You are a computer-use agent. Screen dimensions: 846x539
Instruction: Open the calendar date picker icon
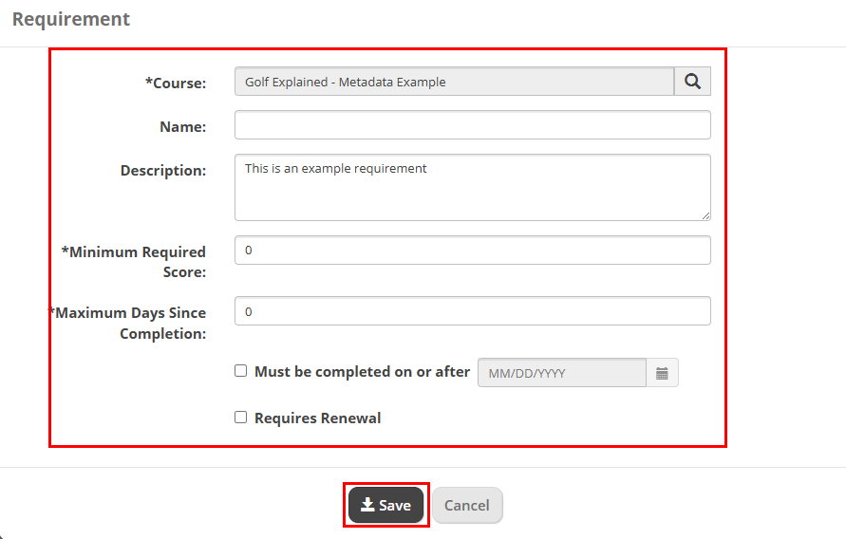click(x=662, y=373)
